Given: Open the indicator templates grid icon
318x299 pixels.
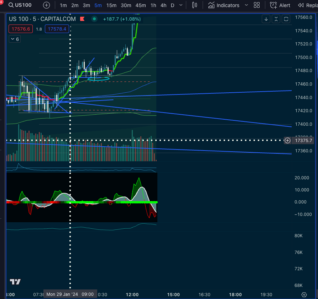Looking at the screenshot, I should click(x=257, y=5).
